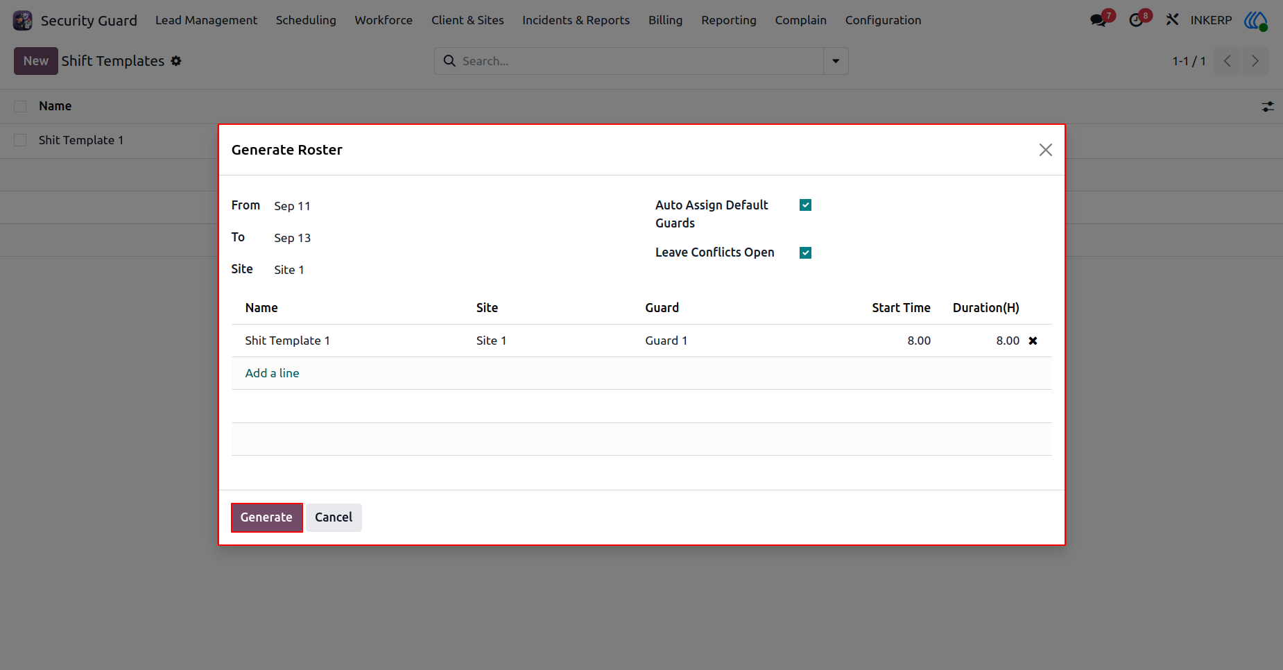The width and height of the screenshot is (1283, 670).
Task: Check the Shit Template 1 row checkbox
Action: (20, 140)
